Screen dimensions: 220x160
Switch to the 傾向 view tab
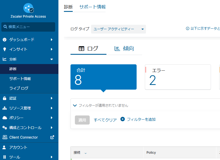coord(124,49)
